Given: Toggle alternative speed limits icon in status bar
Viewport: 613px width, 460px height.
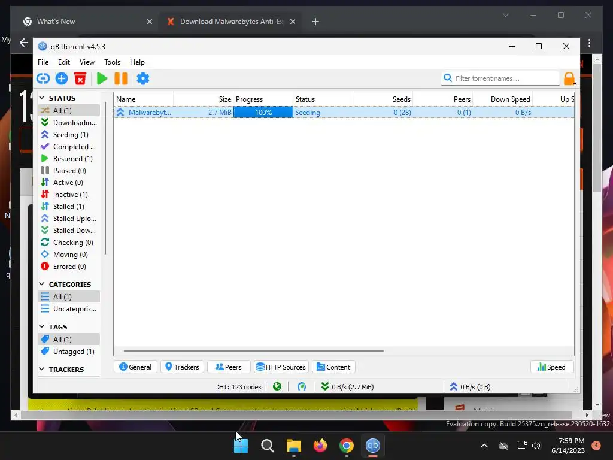Looking at the screenshot, I should (302, 387).
